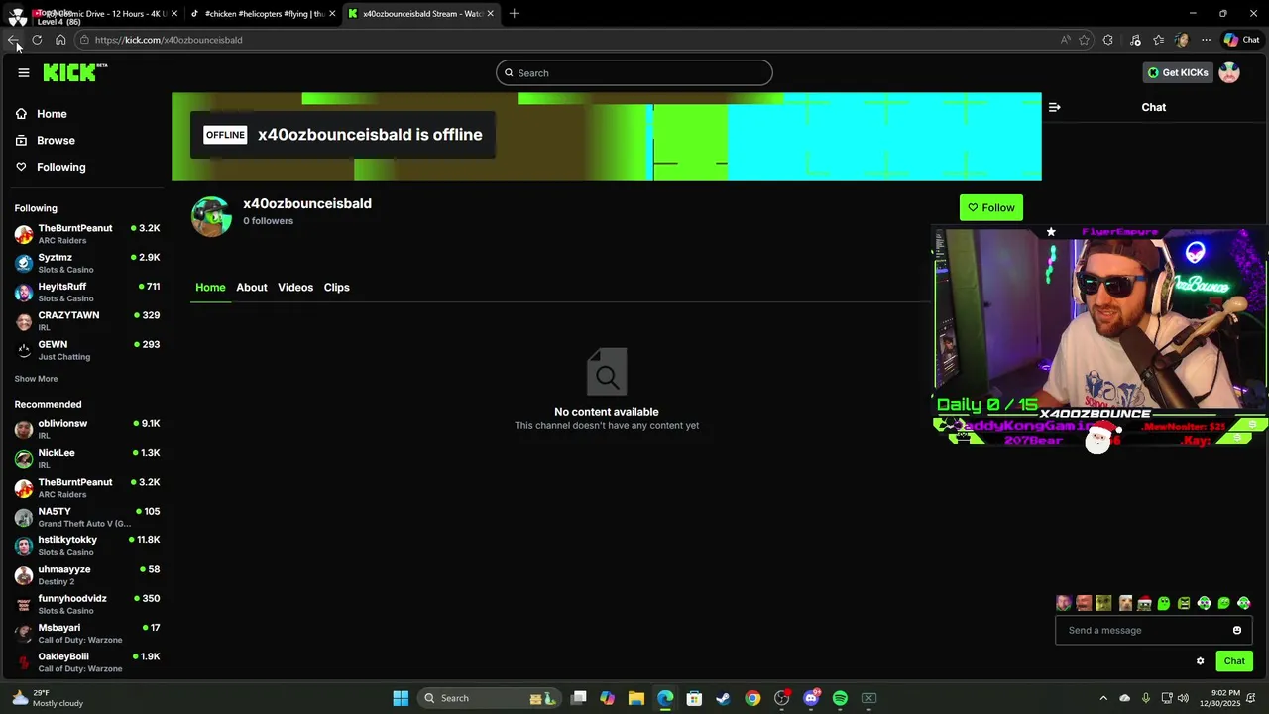The width and height of the screenshot is (1269, 714).
Task: Open GEWN Just Chatting channel
Action: coord(86,350)
